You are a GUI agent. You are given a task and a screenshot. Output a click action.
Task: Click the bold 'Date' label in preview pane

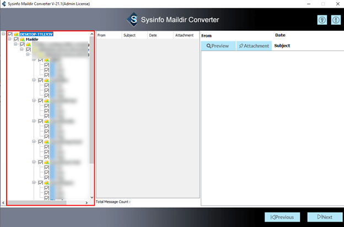click(x=280, y=35)
